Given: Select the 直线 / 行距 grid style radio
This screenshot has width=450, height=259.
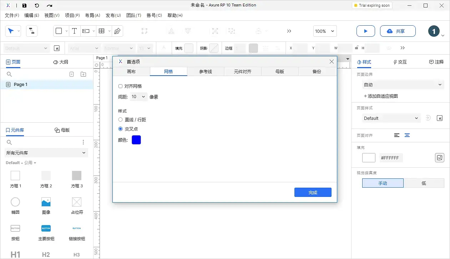Looking at the screenshot, I should 120,120.
